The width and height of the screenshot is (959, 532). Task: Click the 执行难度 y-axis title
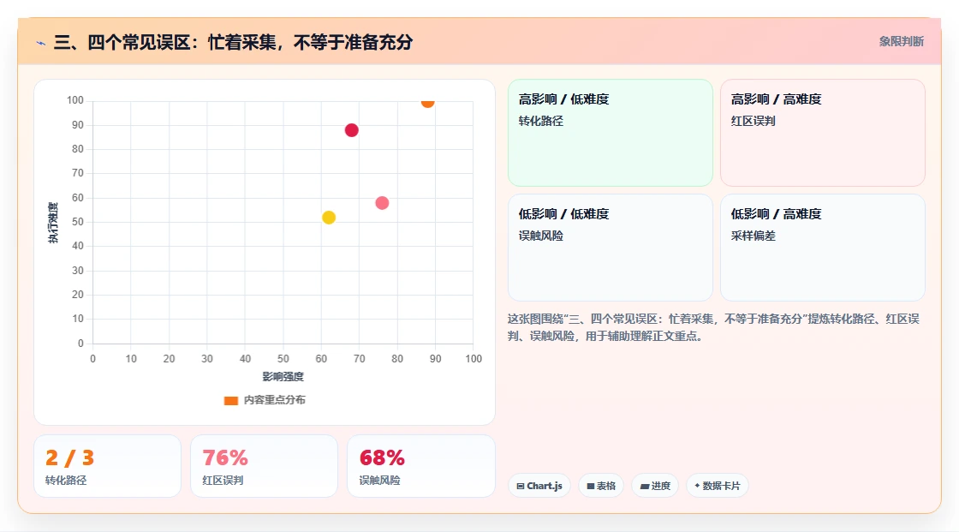click(52, 222)
